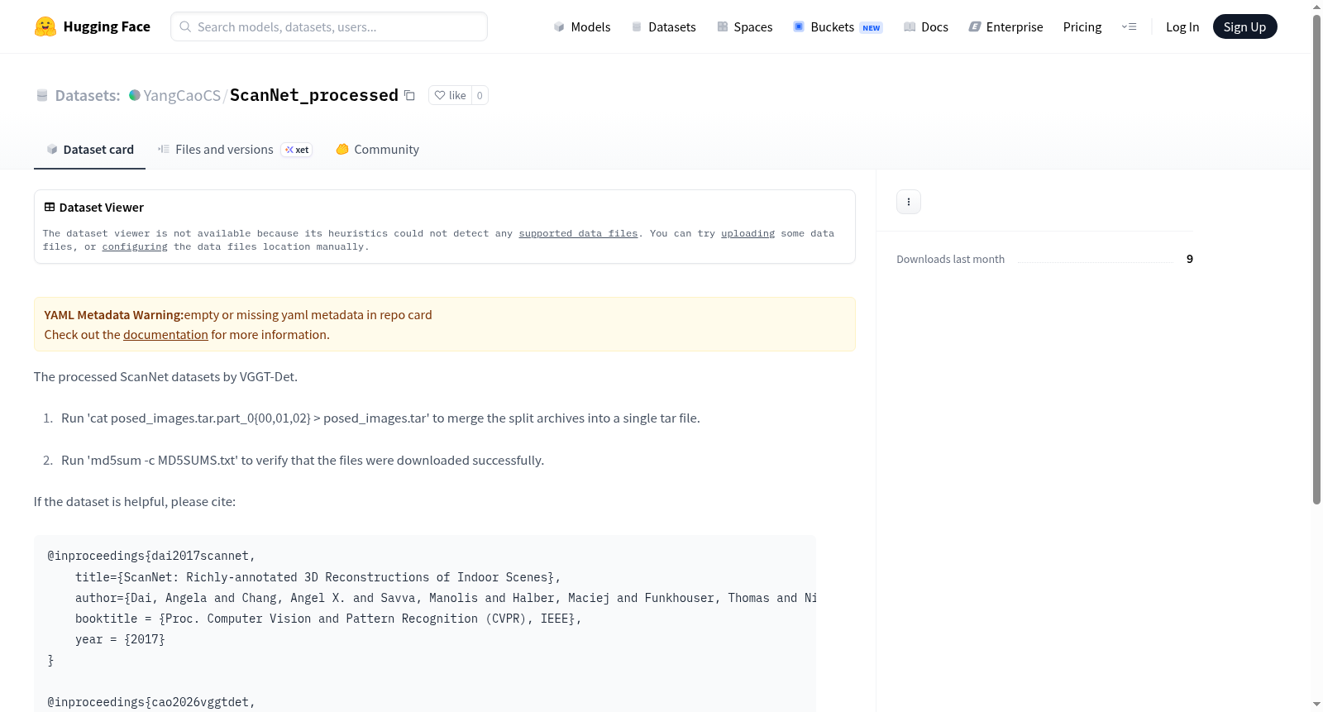This screenshot has height=712, width=1323.
Task: Click the search magnifier icon
Action: (185, 26)
